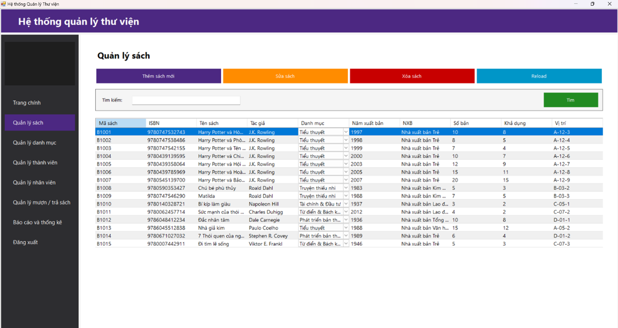Click title cell 'Bí kíp làm giàu'
Viewport: 618px width, 328px height.
click(x=222, y=204)
